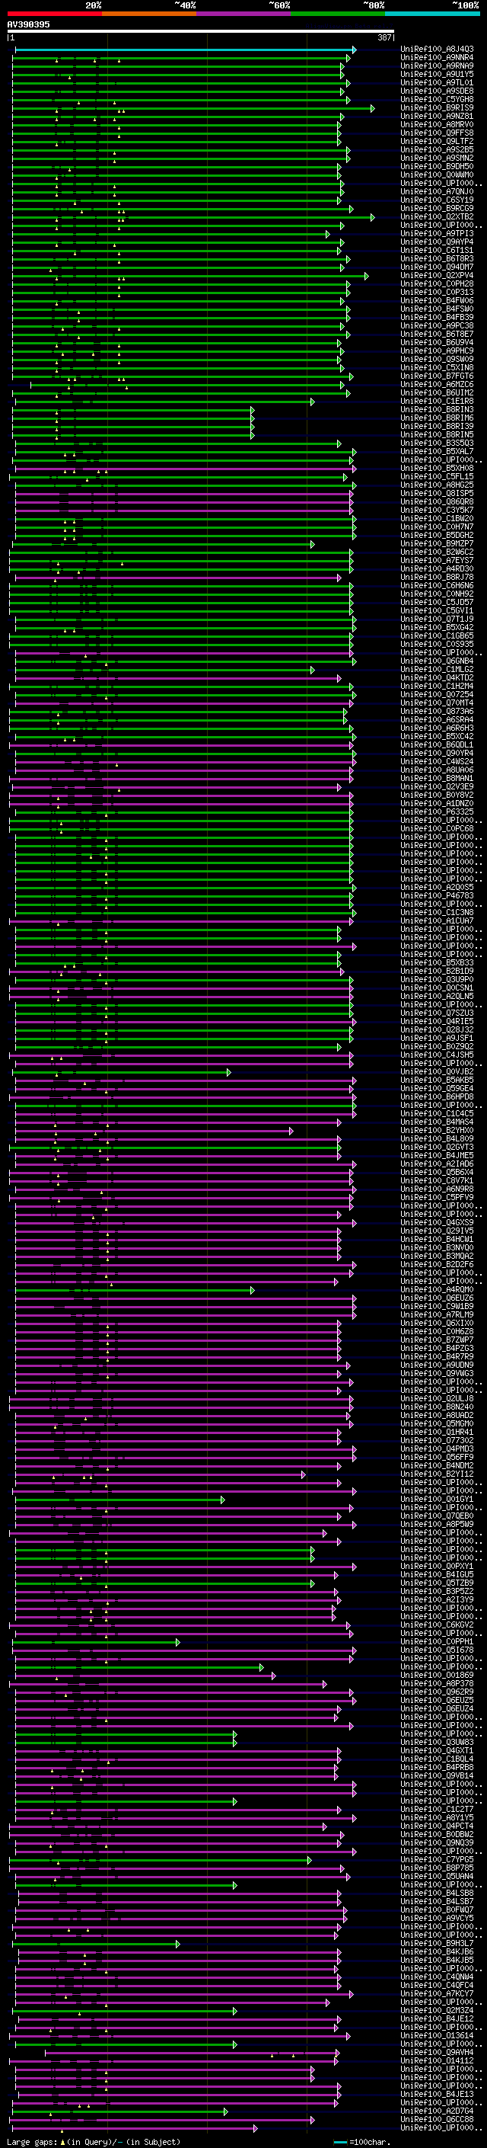Click the green ~80% identity legend segment
The height and width of the screenshot is (2148, 487).
click(338, 14)
